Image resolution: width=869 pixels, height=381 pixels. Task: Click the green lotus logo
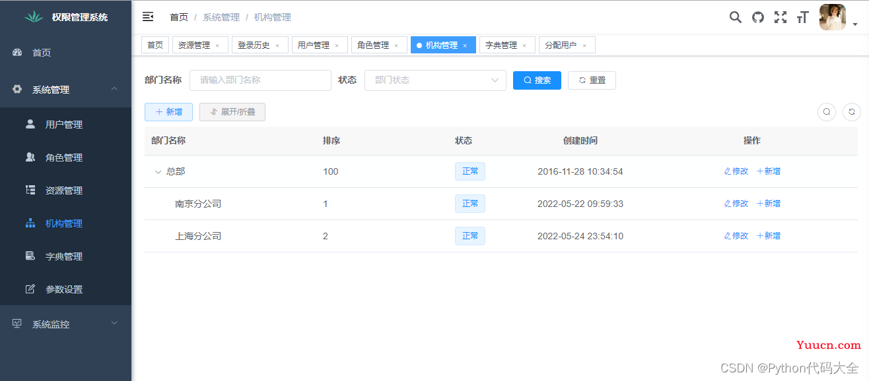[x=34, y=17]
